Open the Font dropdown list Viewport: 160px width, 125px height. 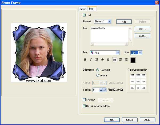point(118,53)
